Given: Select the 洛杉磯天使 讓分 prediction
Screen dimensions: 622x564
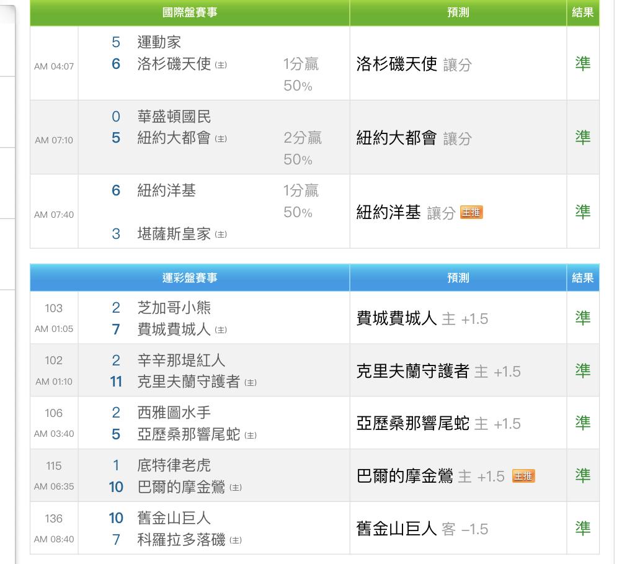Looking at the screenshot, I should (414, 64).
